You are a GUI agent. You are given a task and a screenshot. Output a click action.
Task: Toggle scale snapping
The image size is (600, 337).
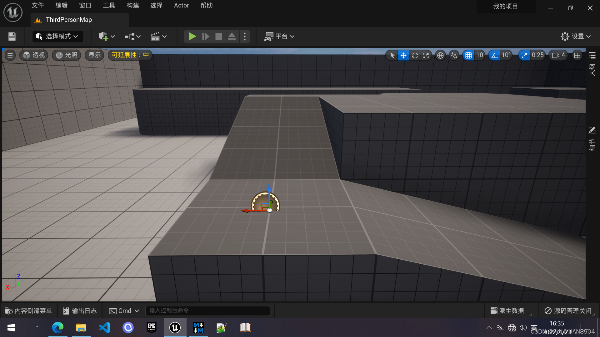(x=524, y=56)
